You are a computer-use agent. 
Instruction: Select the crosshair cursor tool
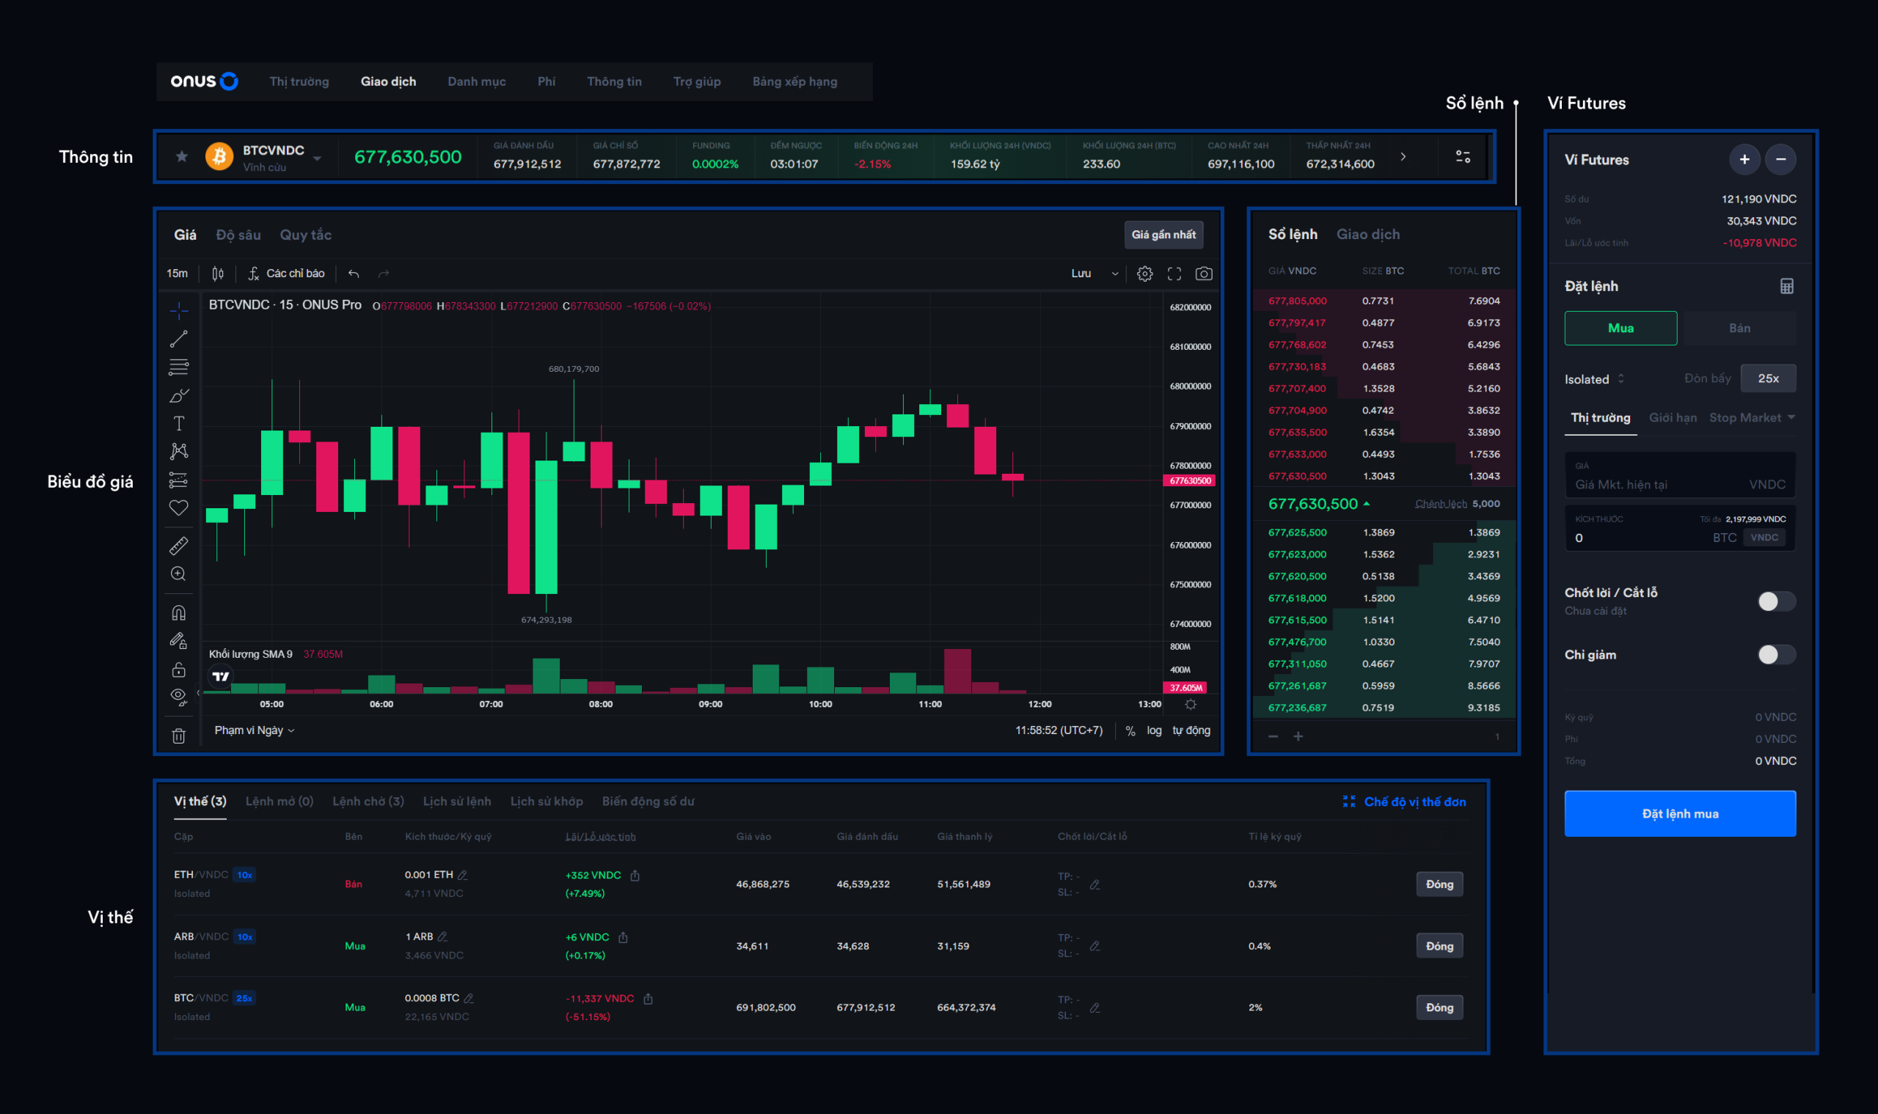click(x=179, y=310)
